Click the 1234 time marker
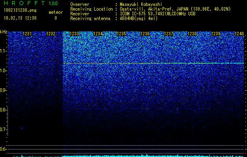Viewport: 247px width, 157px height. [x=98, y=34]
